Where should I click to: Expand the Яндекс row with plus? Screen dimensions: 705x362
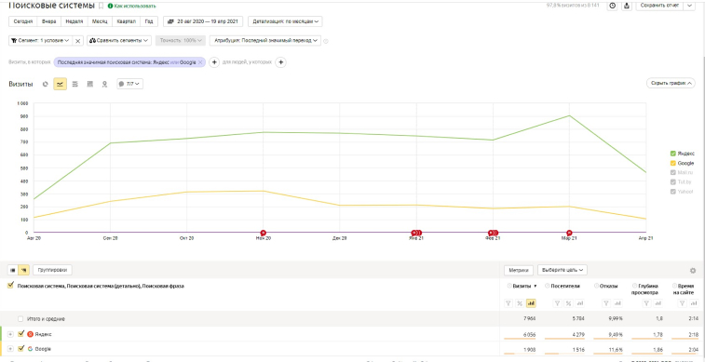[11, 334]
